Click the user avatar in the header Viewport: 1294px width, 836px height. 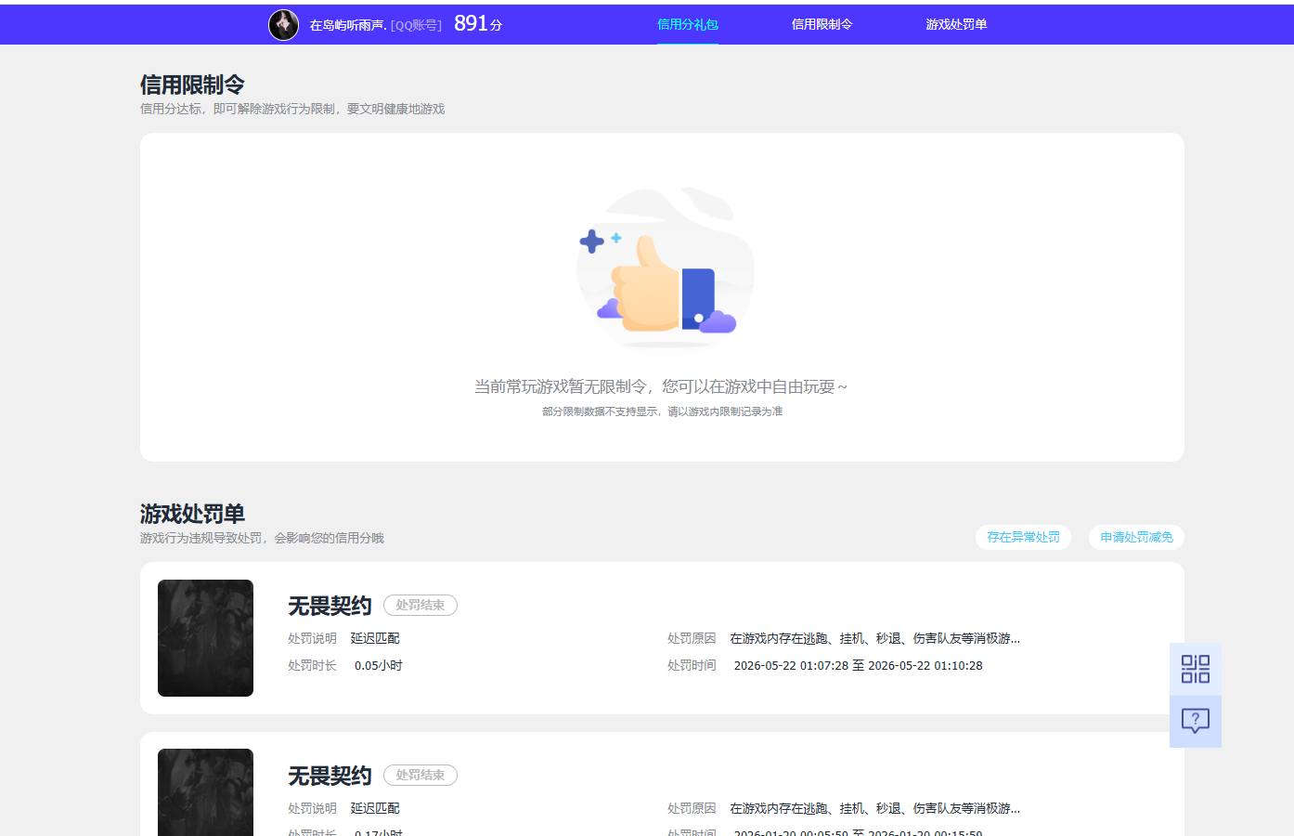(283, 25)
